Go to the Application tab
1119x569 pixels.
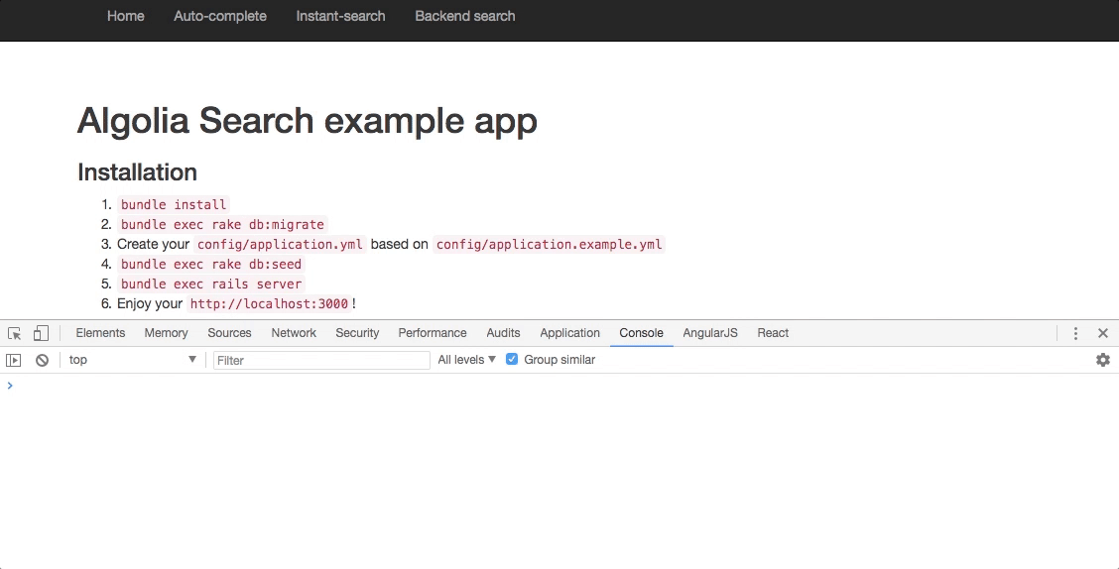pyautogui.click(x=570, y=333)
